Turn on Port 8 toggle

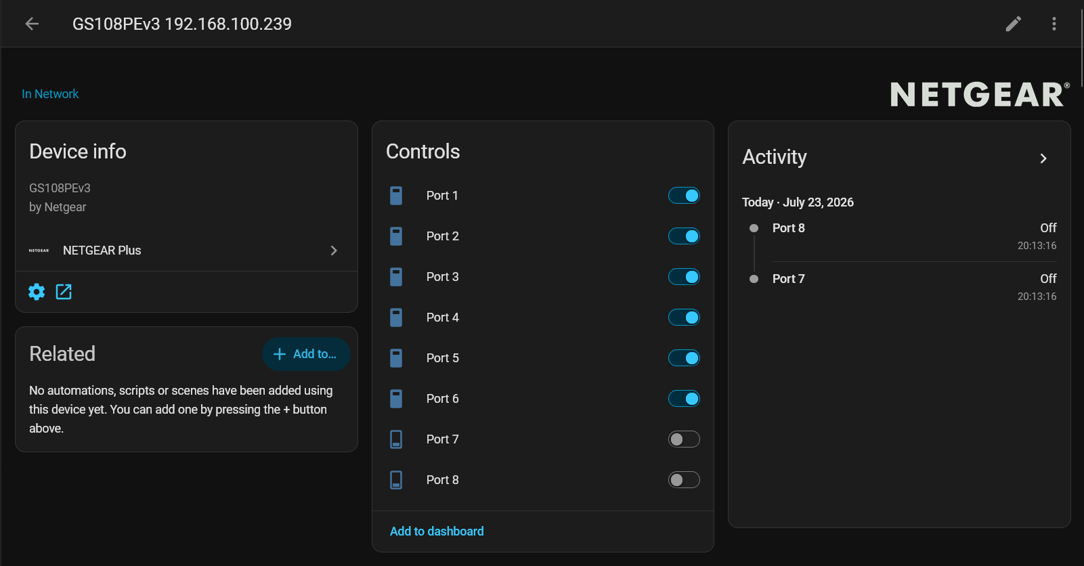(x=684, y=480)
